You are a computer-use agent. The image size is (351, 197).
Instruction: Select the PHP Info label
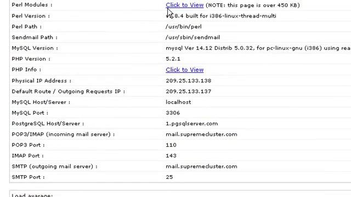(26, 69)
